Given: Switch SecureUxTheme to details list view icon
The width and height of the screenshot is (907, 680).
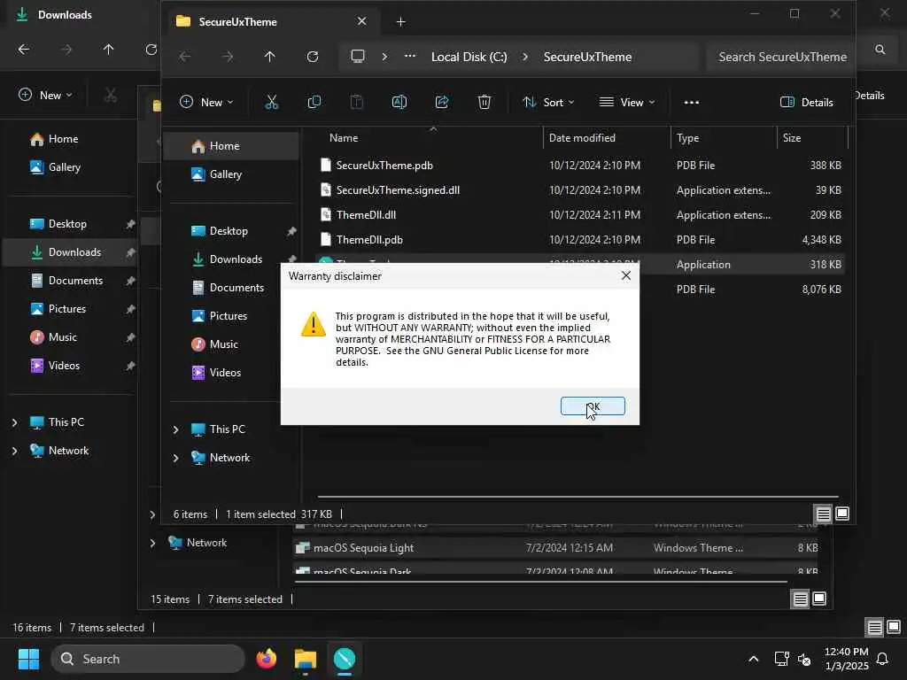Looking at the screenshot, I should tap(823, 514).
